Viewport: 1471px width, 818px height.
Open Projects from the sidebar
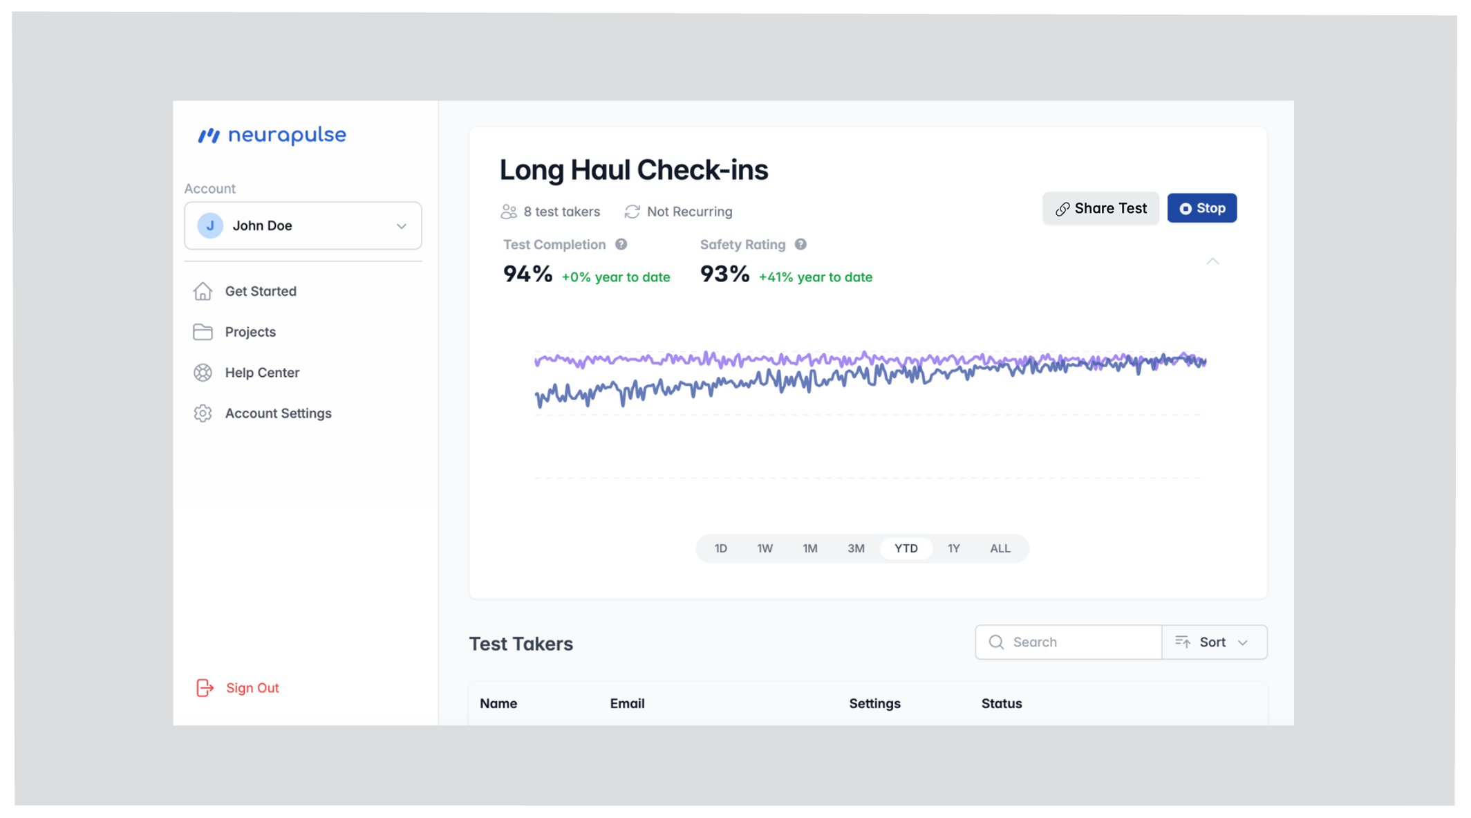(250, 332)
